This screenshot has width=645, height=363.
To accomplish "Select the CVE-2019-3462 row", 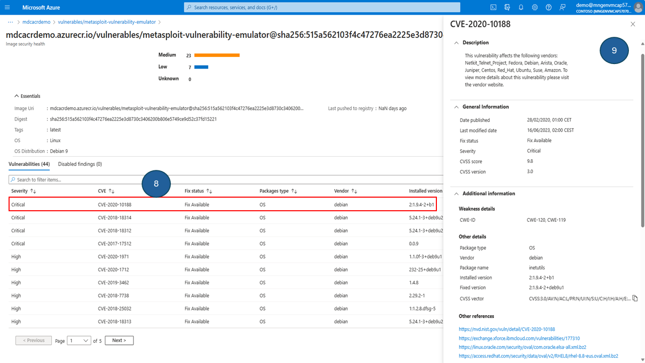I will pos(226,283).
